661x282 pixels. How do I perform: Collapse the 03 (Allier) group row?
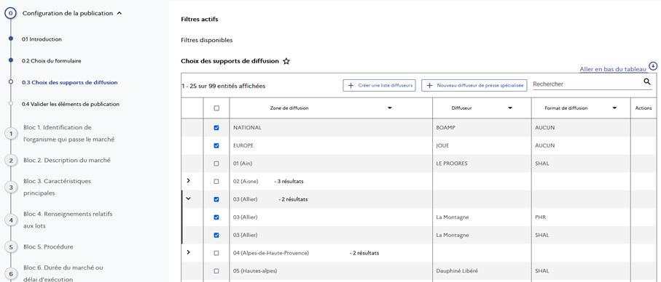189,198
